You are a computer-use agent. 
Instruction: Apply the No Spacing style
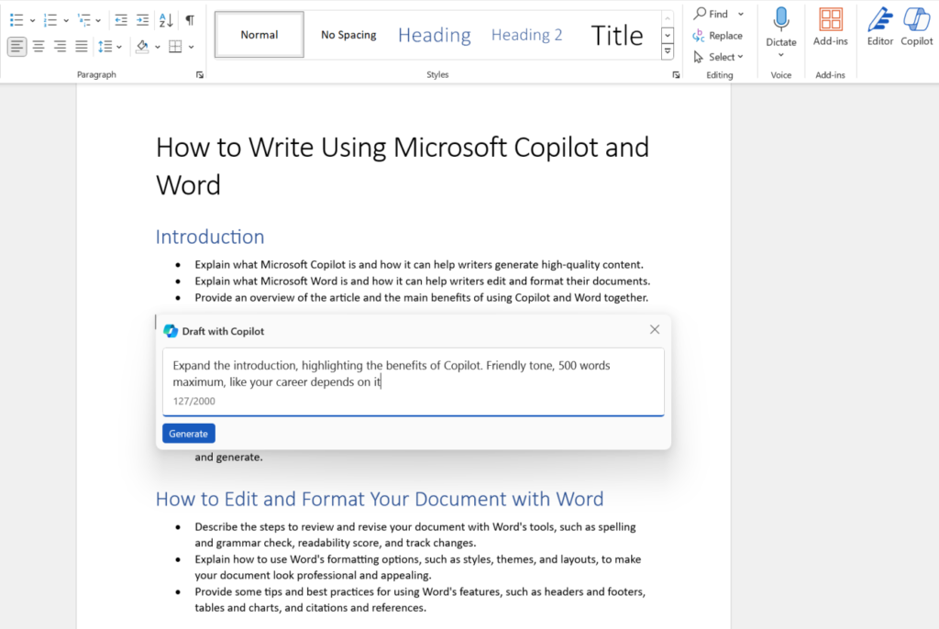348,35
